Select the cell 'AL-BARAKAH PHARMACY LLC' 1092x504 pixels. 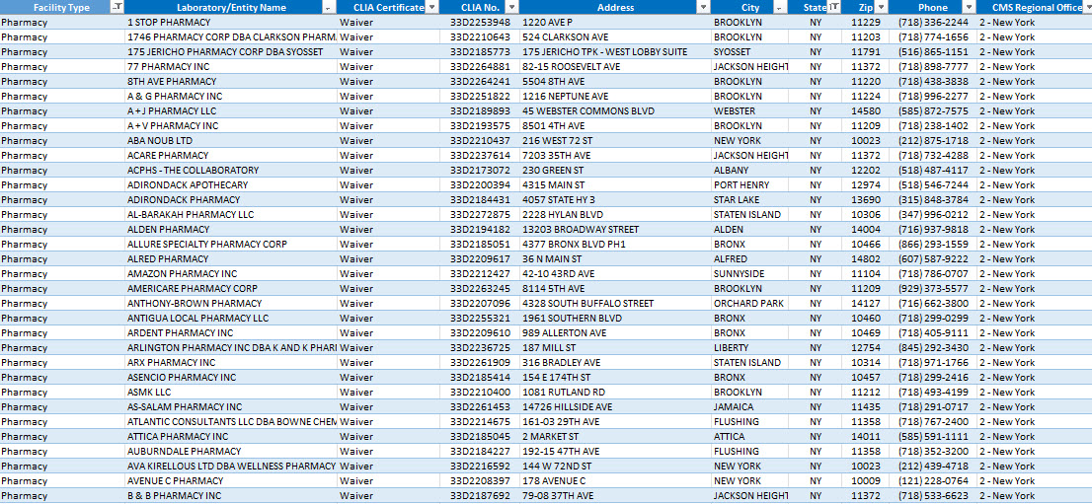231,214
